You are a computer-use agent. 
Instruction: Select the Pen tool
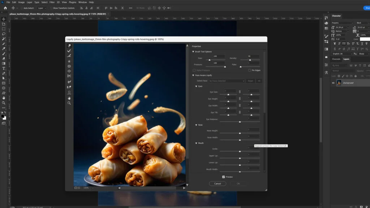4,73
